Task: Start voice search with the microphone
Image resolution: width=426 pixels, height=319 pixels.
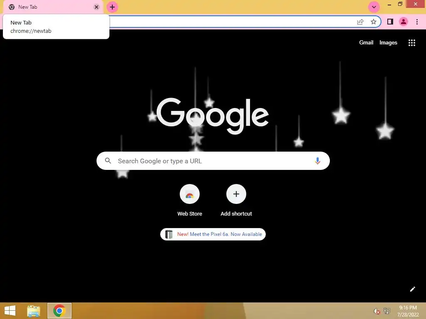Action: tap(317, 161)
